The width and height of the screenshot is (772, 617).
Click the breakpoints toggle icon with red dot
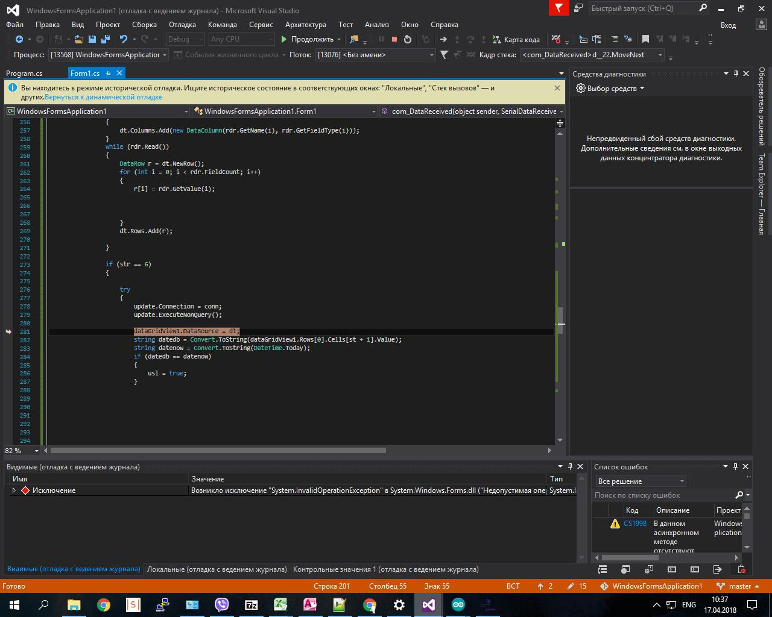pyautogui.click(x=556, y=39)
